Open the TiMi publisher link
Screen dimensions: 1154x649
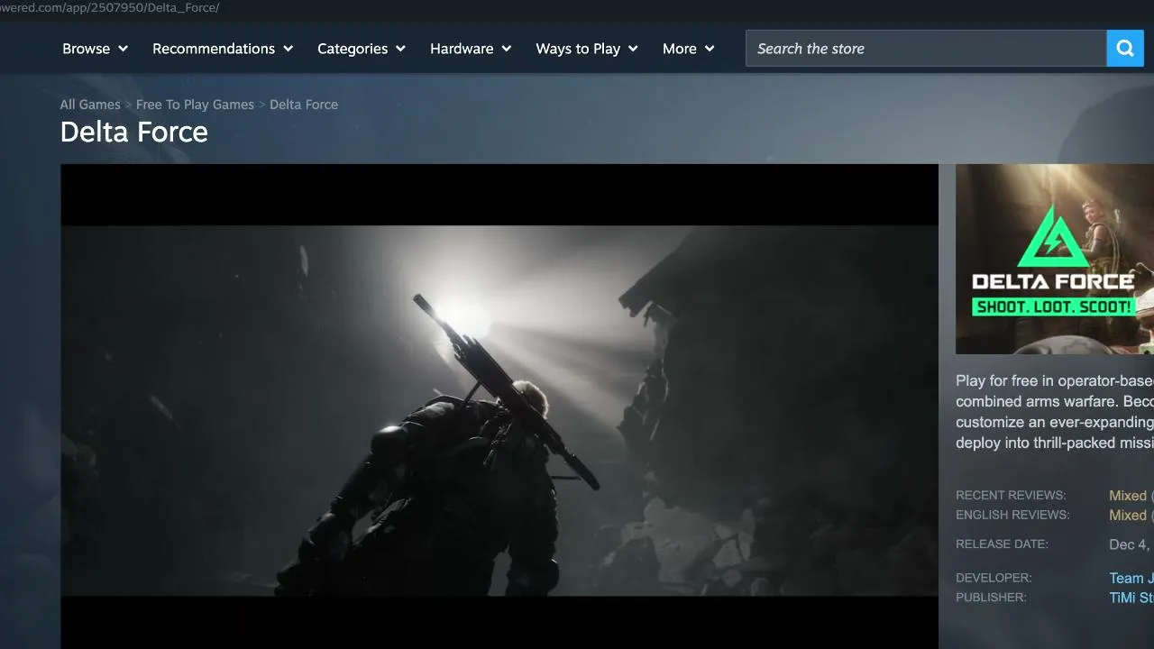[x=1131, y=598]
